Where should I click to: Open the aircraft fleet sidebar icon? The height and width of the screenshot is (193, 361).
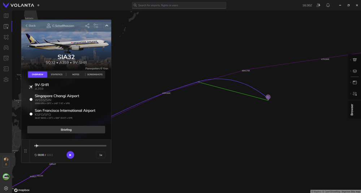(x=6, y=37)
